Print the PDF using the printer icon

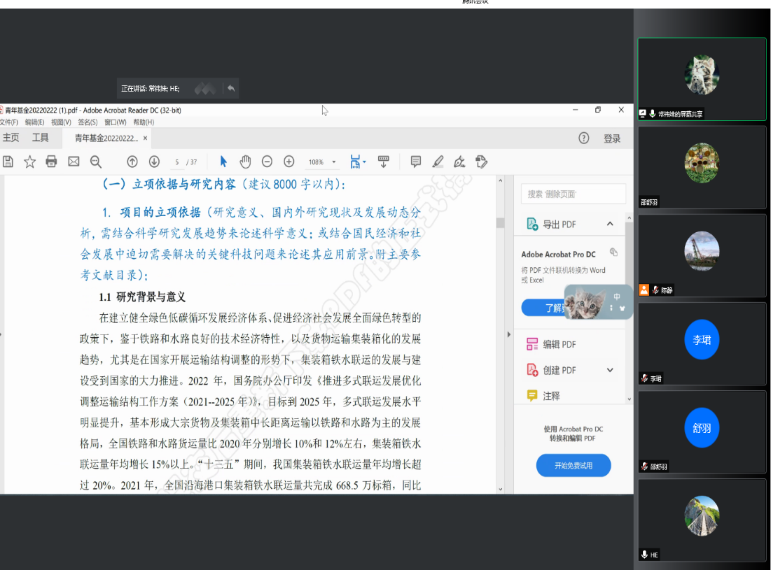pyautogui.click(x=51, y=162)
